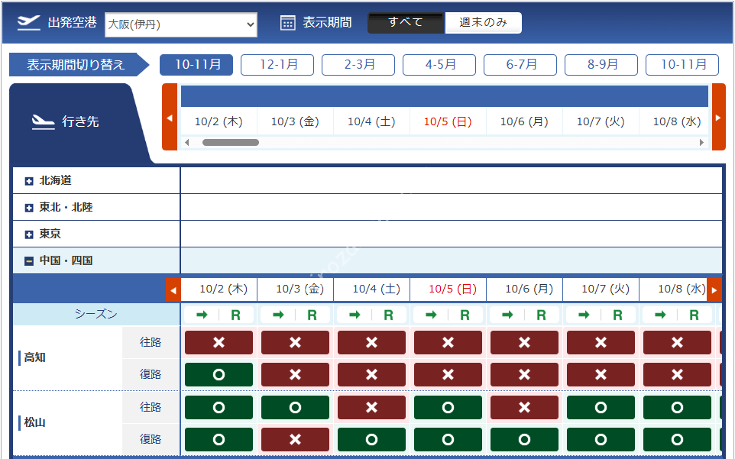Open the 出発空港 departure airport dropdown

(x=181, y=24)
